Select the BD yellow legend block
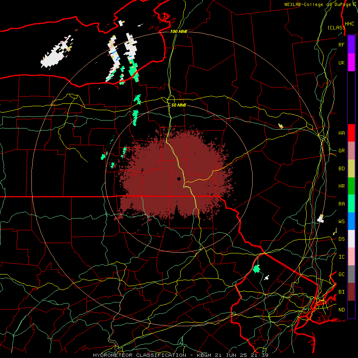Screen dimensions: 358x358 click(351, 168)
